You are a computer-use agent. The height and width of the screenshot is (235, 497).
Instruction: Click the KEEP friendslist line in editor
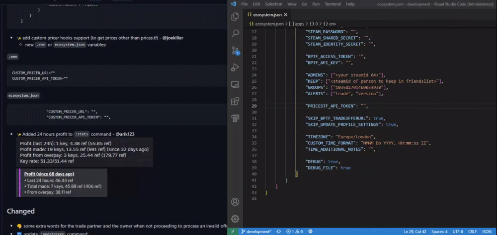click(x=374, y=81)
